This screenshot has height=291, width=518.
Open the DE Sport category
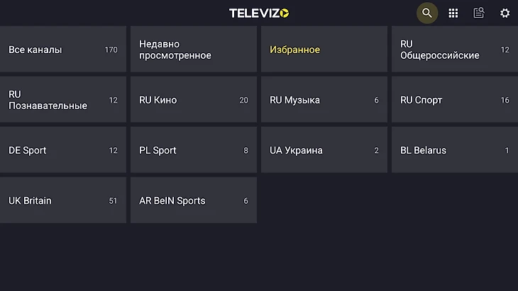pyautogui.click(x=62, y=150)
